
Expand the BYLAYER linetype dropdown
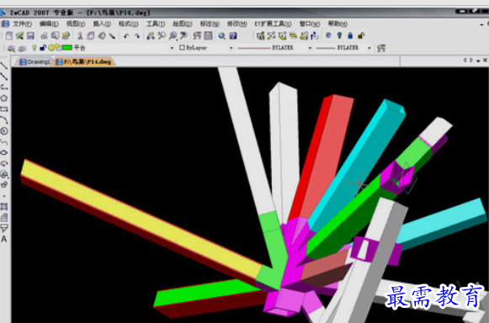pos(310,48)
